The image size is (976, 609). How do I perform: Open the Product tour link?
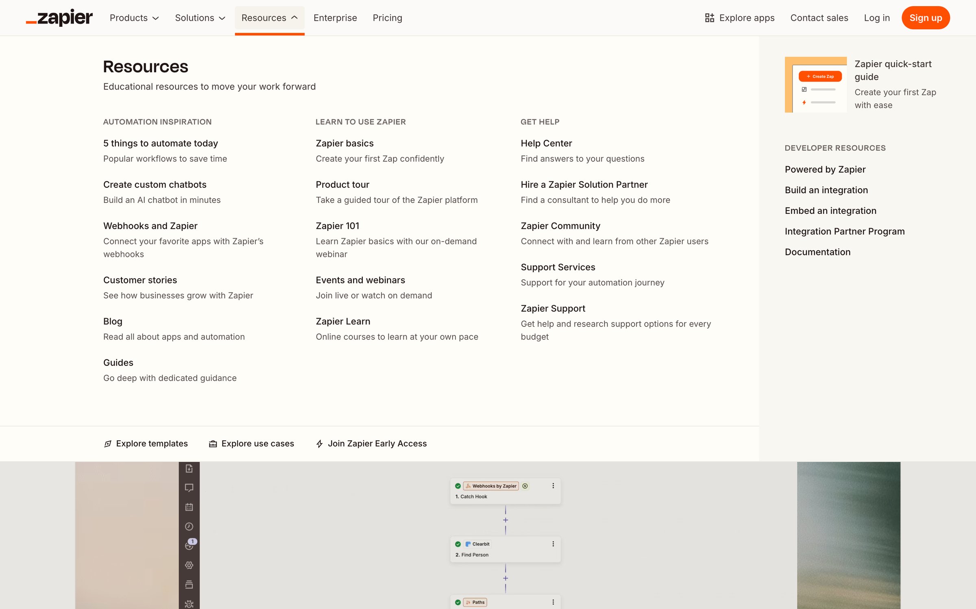point(342,185)
